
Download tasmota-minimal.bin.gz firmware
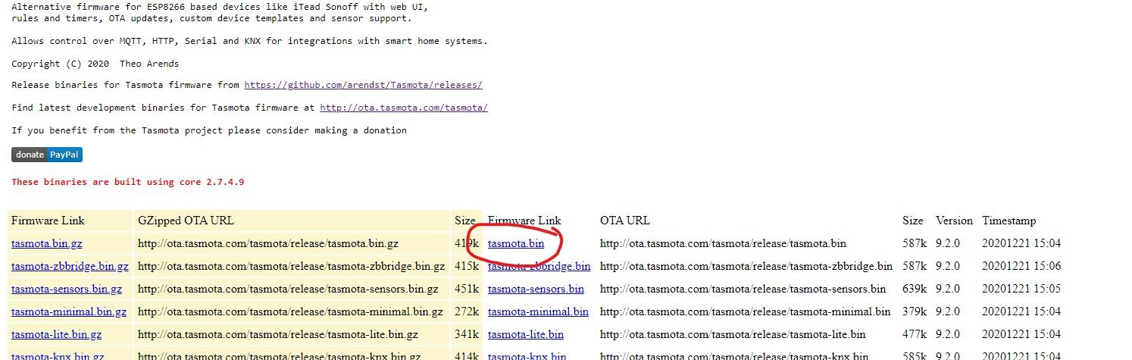click(x=69, y=311)
